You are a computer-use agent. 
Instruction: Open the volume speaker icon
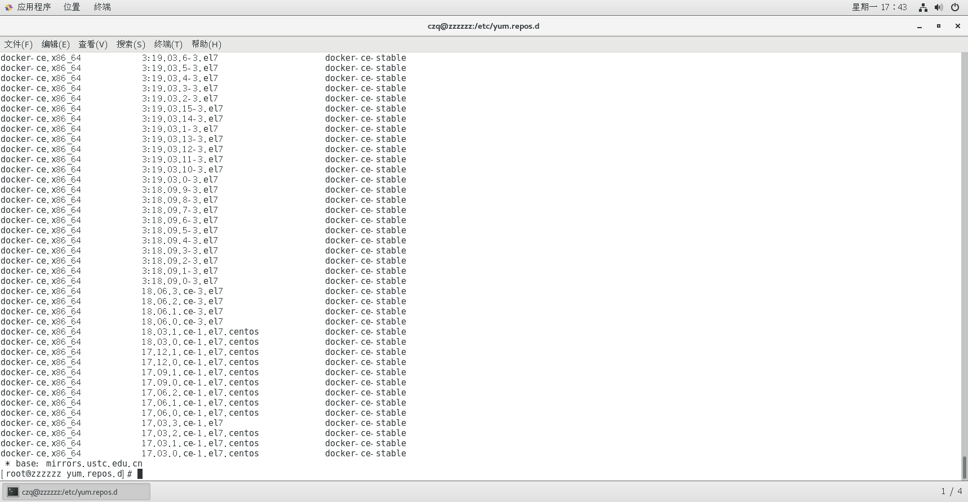pyautogui.click(x=939, y=7)
